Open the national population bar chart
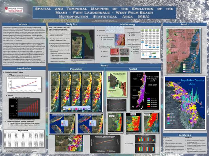 pyautogui.click(x=24, y=109)
